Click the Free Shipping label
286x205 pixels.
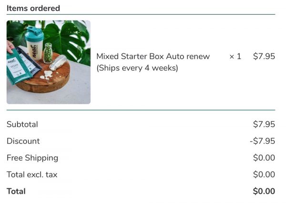tap(32, 157)
